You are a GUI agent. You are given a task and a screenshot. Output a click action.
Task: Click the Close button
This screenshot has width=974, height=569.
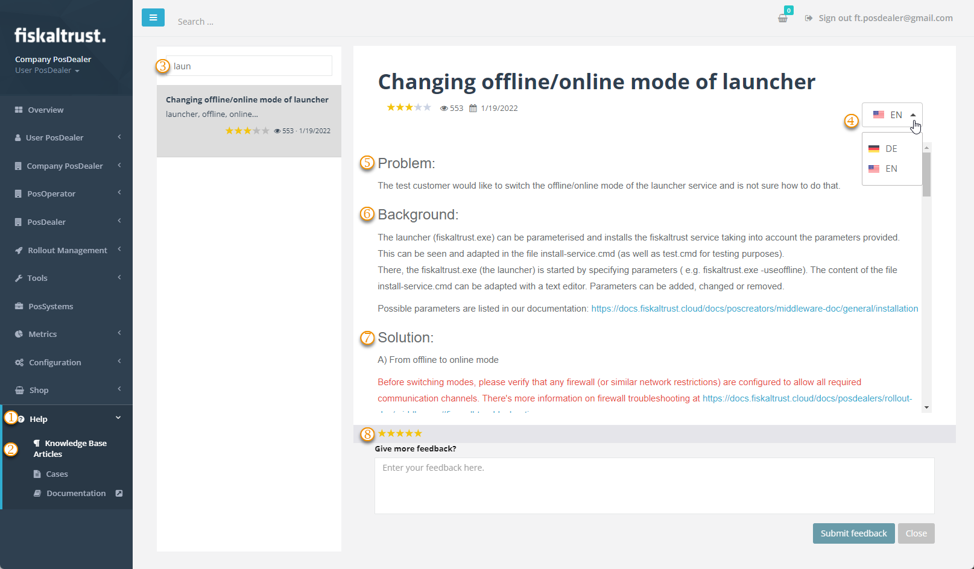pos(916,533)
